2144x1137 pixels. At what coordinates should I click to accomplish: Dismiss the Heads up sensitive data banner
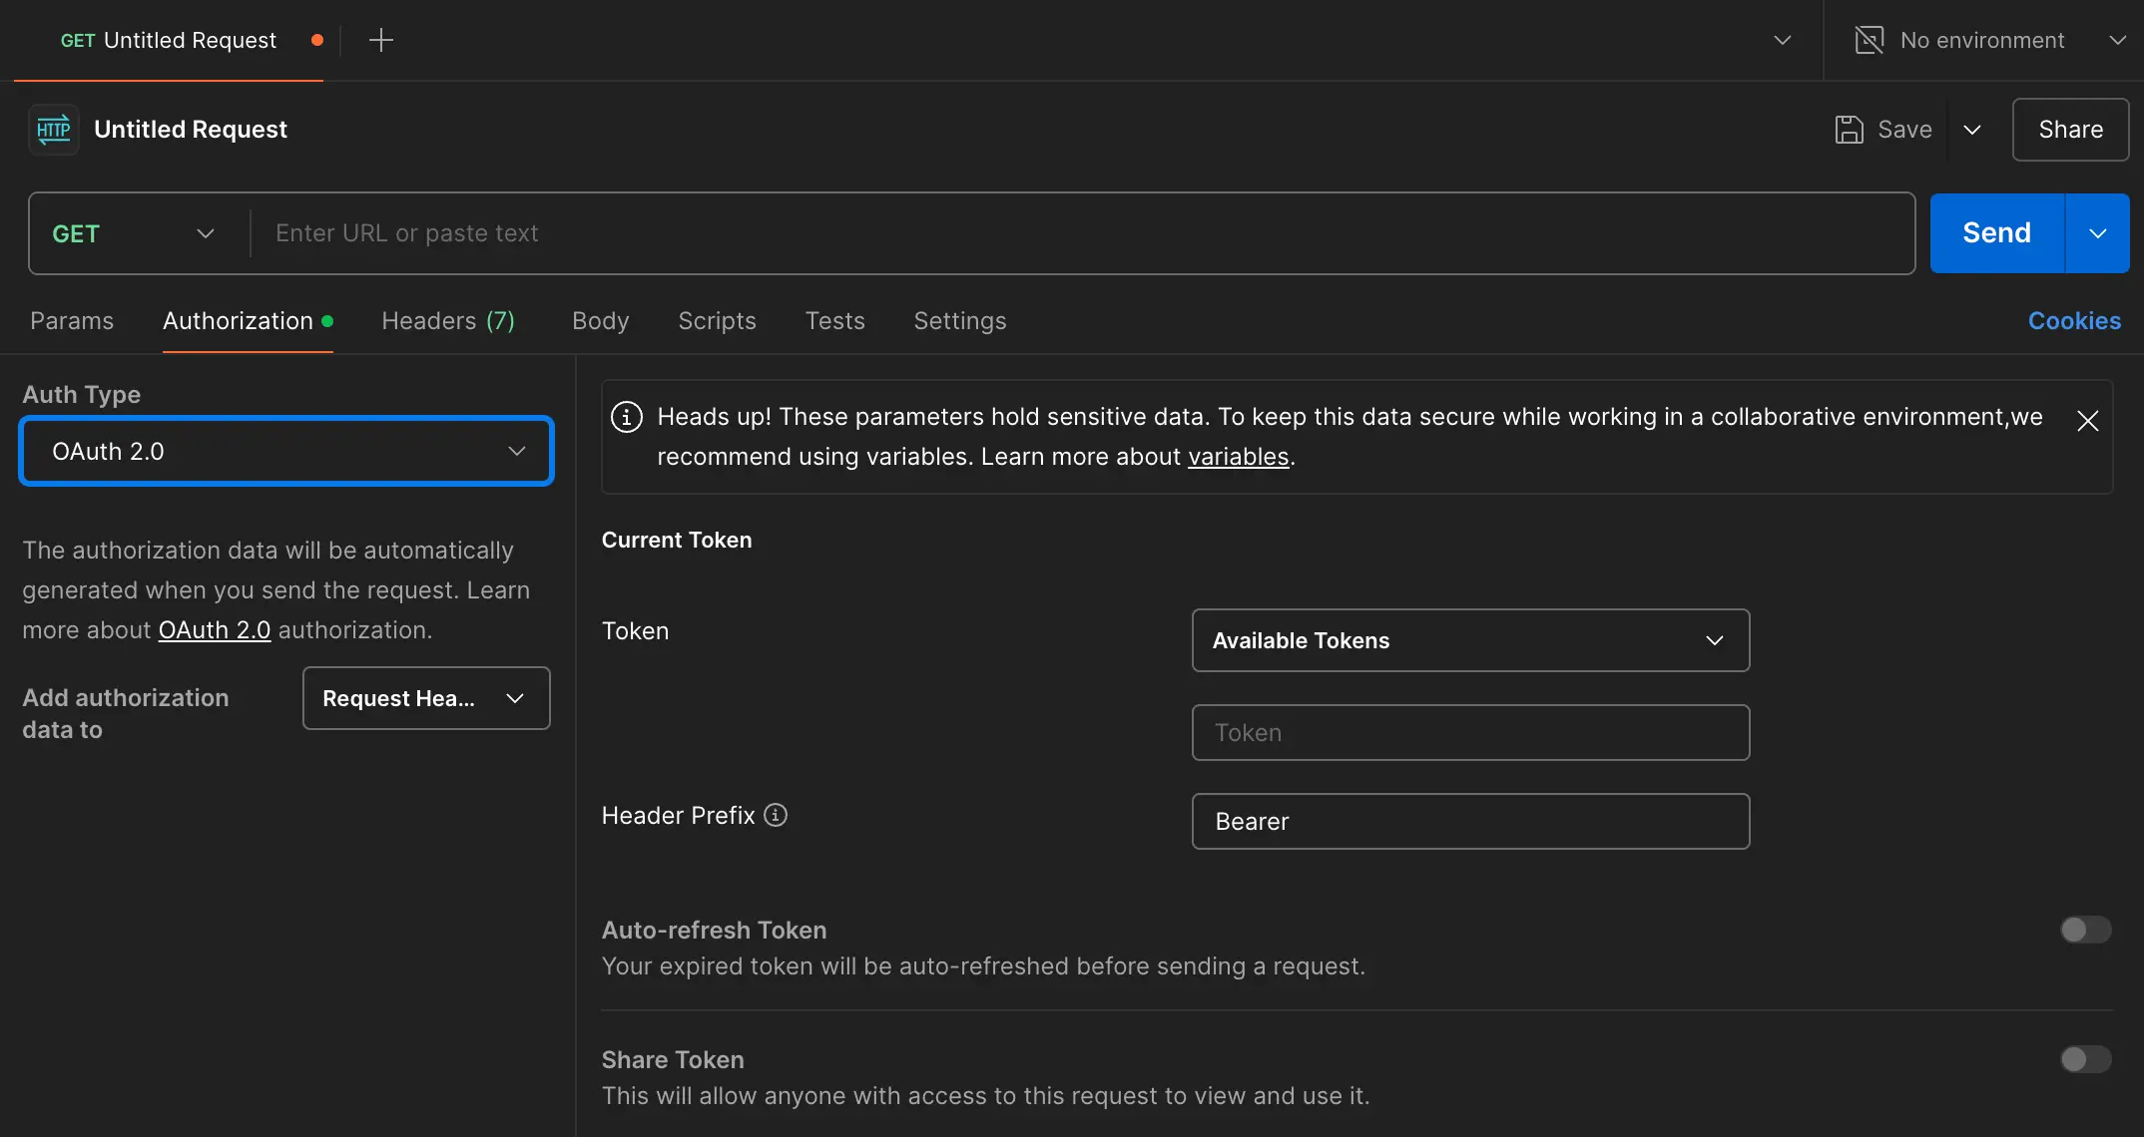(x=2087, y=421)
